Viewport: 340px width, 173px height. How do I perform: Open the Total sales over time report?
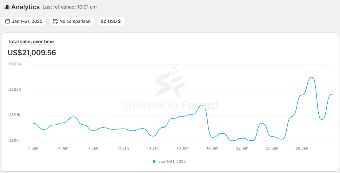pyautogui.click(x=31, y=42)
